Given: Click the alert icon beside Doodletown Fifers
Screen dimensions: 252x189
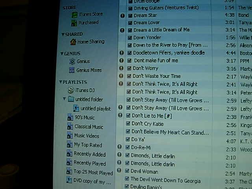Looking at the screenshot, I should point(122,53).
